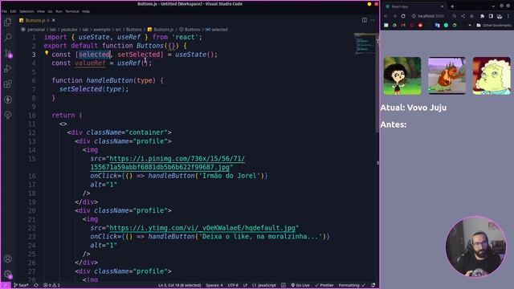Click 'Spaces: 4' indentation status entry
The width and height of the screenshot is (514, 289).
pos(214,286)
